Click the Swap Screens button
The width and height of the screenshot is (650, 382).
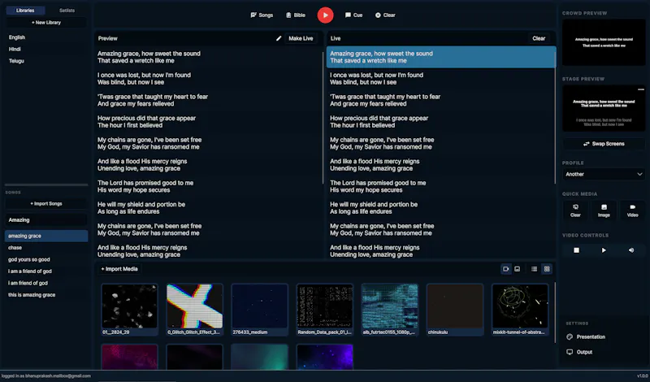point(604,144)
